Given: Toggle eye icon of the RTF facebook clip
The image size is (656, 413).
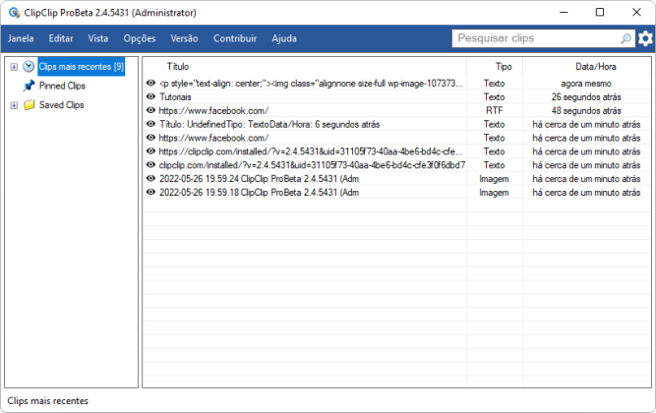Looking at the screenshot, I should pyautogui.click(x=150, y=110).
